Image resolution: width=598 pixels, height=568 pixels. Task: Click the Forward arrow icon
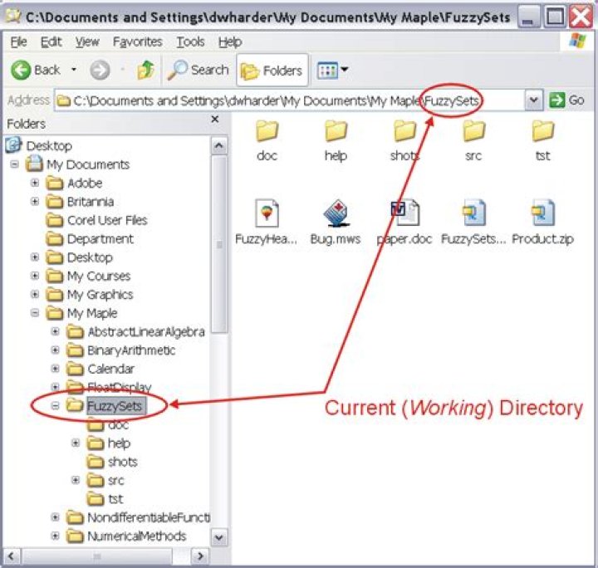[x=100, y=70]
